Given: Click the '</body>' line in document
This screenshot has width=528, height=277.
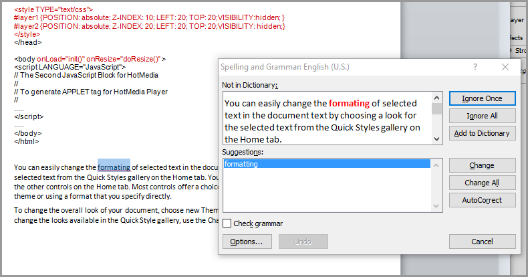Looking at the screenshot, I should (x=27, y=133).
